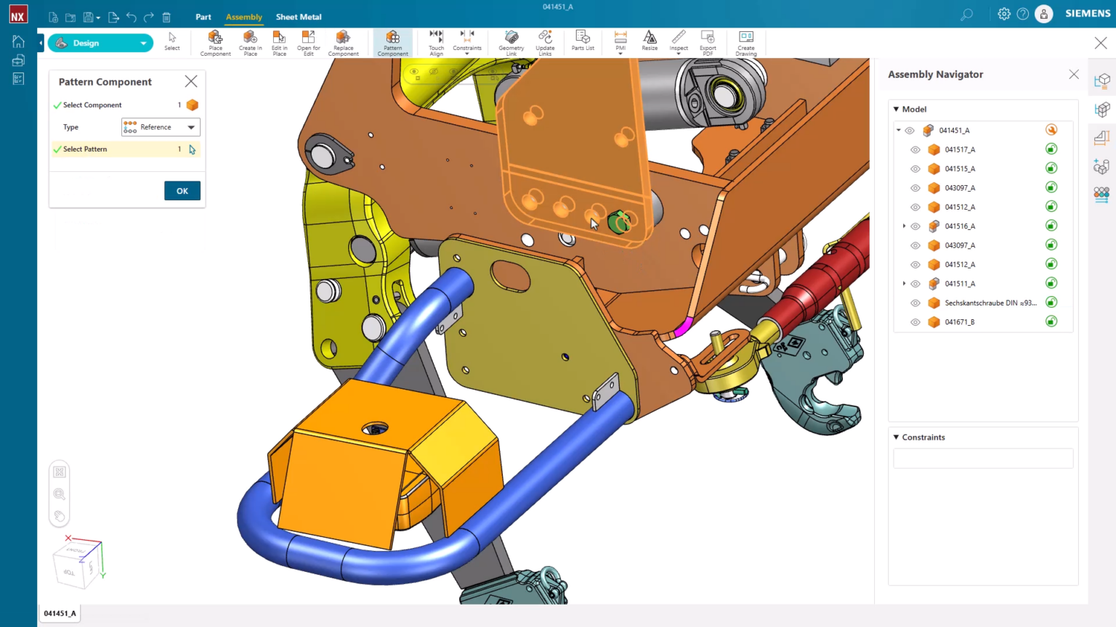
Task: Click the Export PDF tool
Action: pyautogui.click(x=707, y=42)
